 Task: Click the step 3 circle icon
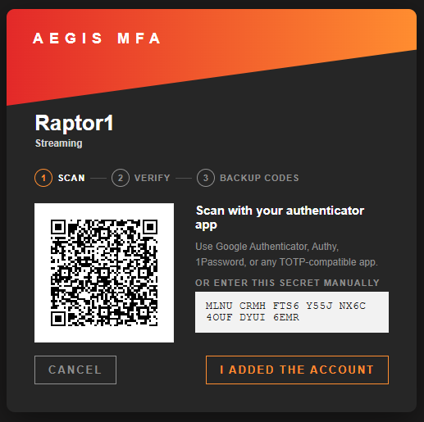[x=206, y=178]
